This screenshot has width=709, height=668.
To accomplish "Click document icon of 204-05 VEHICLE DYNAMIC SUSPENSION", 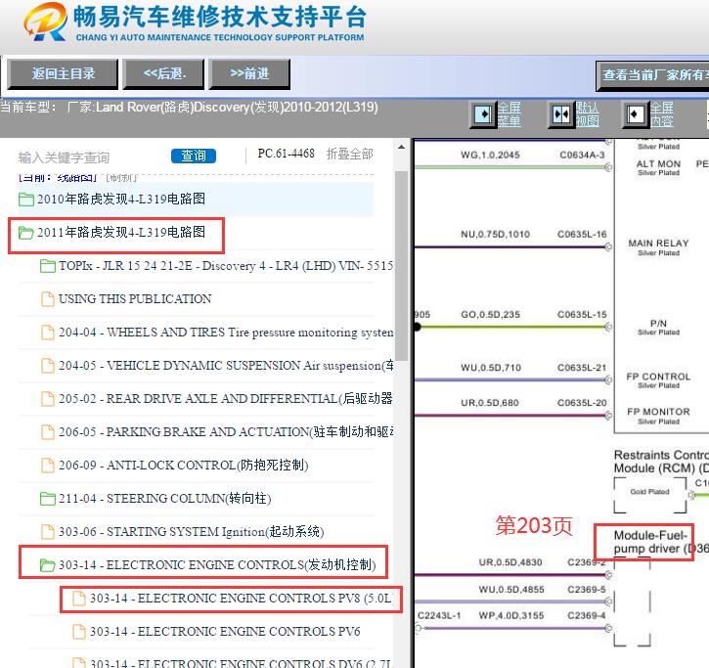I will [48, 366].
